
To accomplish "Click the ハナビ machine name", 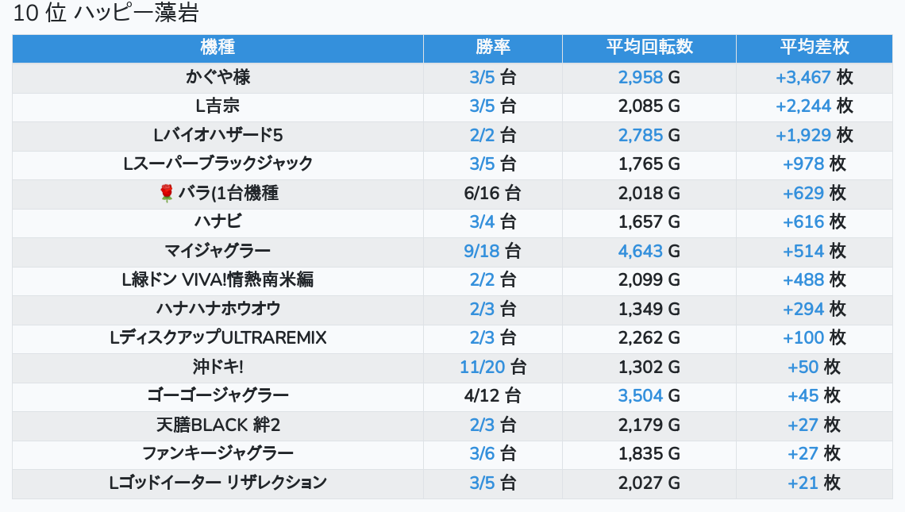I will click(x=218, y=222).
